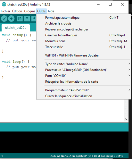Click the New sketch file icon
This screenshot has width=132, height=159.
[20, 18]
